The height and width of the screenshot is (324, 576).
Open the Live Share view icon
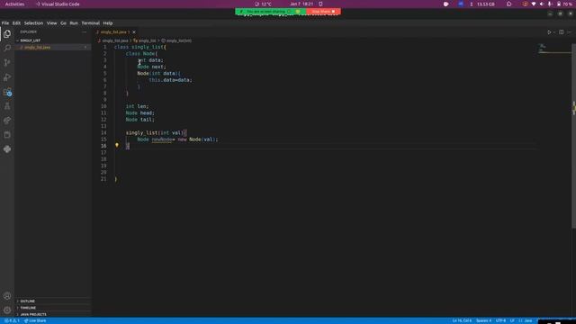[7, 121]
